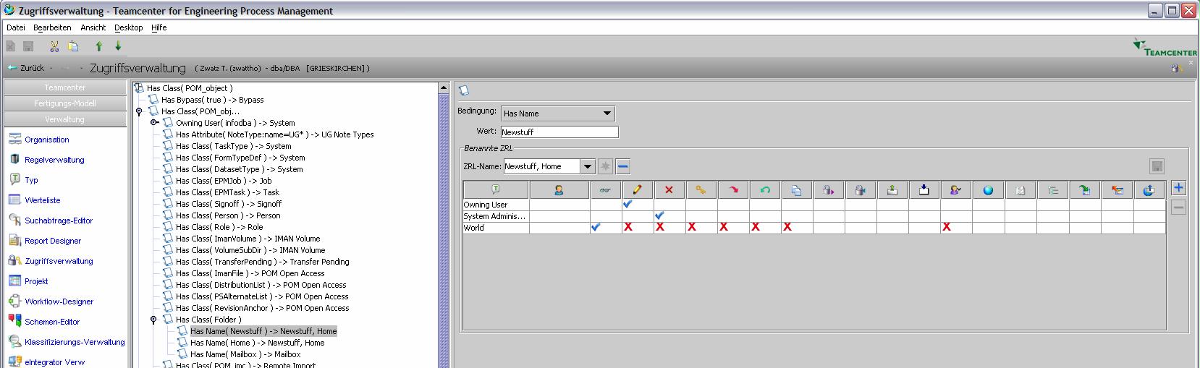The height and width of the screenshot is (368, 1200).
Task: Open Report Designer in the sidebar
Action: (x=53, y=241)
